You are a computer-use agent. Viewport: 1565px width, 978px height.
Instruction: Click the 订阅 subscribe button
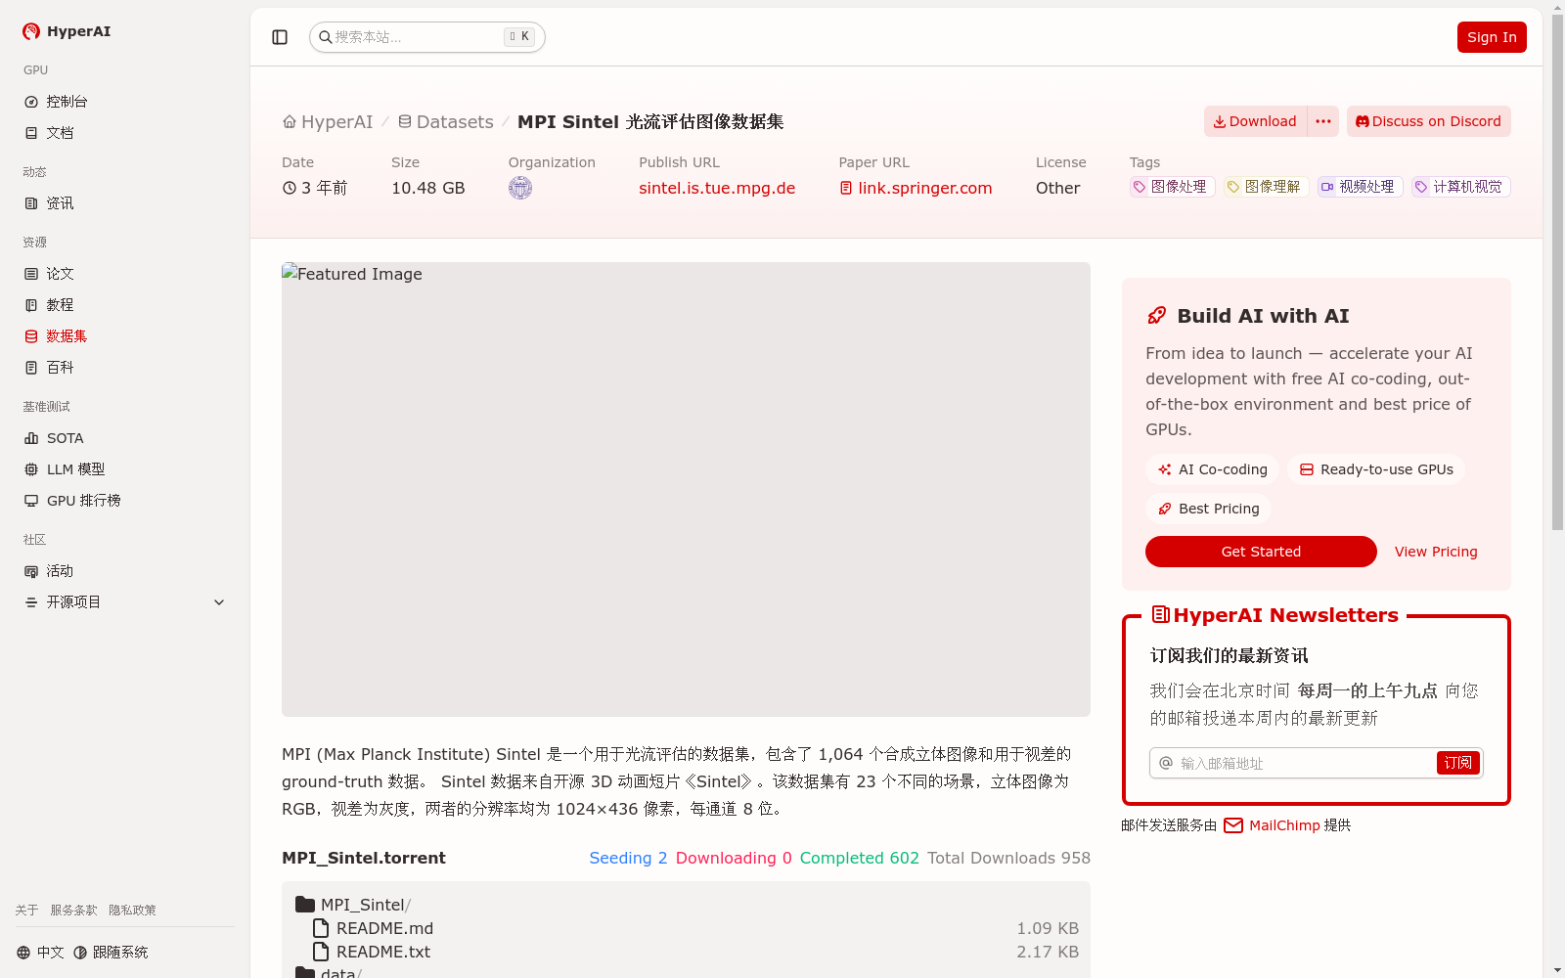[x=1458, y=763]
